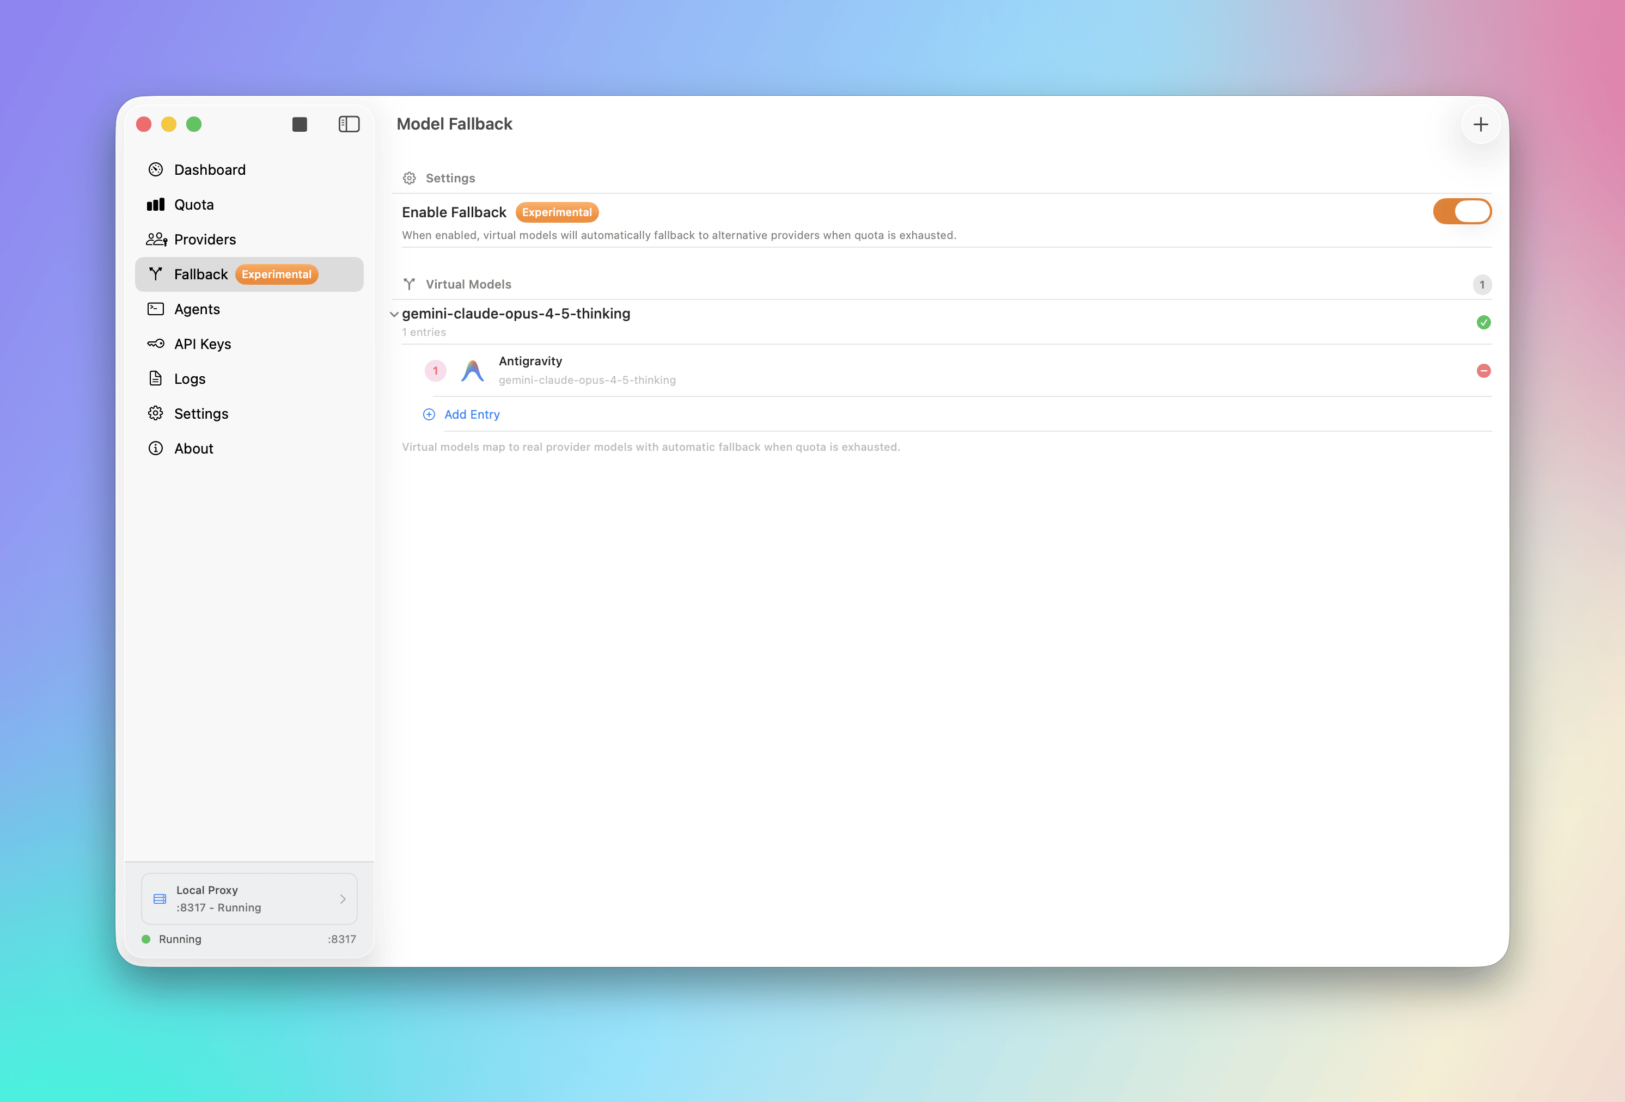Click the Antigravity provider logo
The image size is (1625, 1102).
tap(473, 371)
